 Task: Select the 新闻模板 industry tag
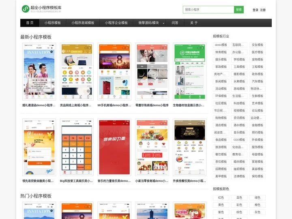pos(221,82)
